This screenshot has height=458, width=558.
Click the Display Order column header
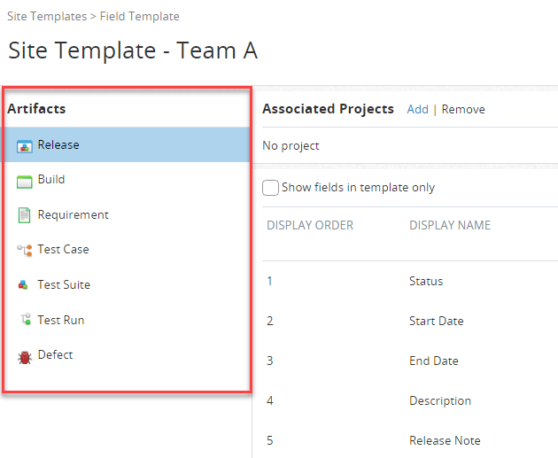310,225
